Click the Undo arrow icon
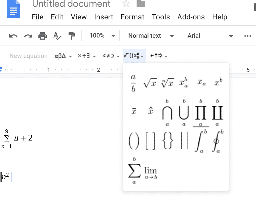256x199 pixels. (13, 36)
